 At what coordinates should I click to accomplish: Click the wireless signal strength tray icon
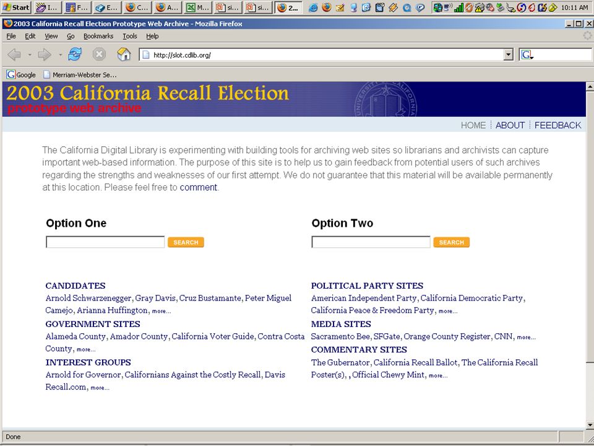(458, 7)
